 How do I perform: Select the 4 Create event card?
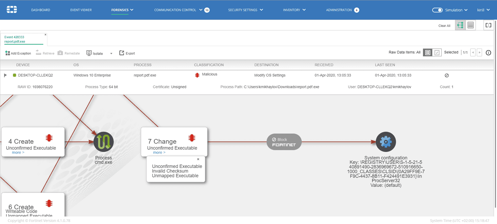click(33, 142)
